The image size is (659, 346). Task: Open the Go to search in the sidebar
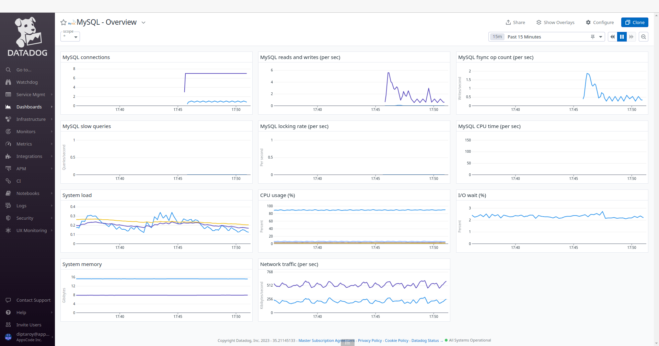click(x=24, y=70)
